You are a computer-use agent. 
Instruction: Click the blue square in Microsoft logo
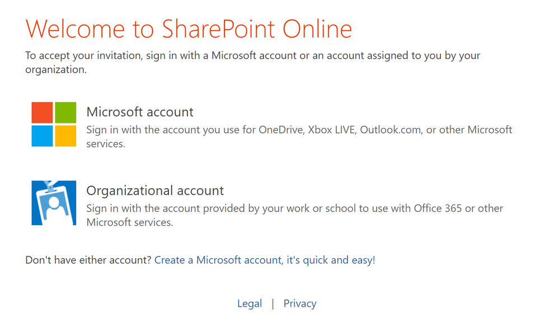click(x=42, y=136)
